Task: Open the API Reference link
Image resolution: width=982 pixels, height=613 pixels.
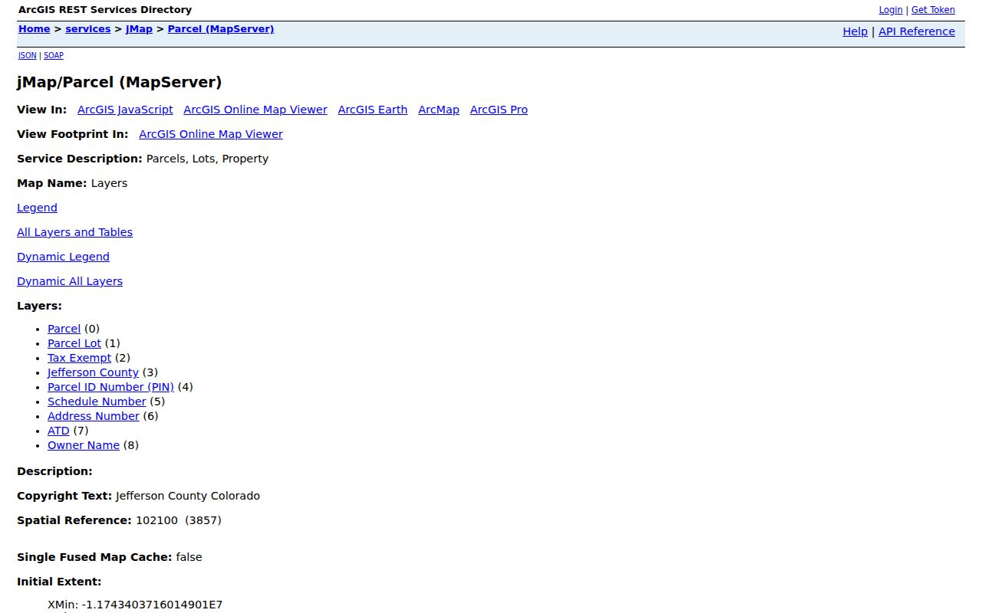Action: [x=917, y=31]
